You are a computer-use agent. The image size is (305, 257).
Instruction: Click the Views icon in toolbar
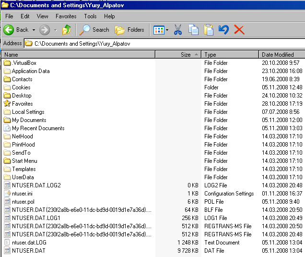tap(159, 30)
